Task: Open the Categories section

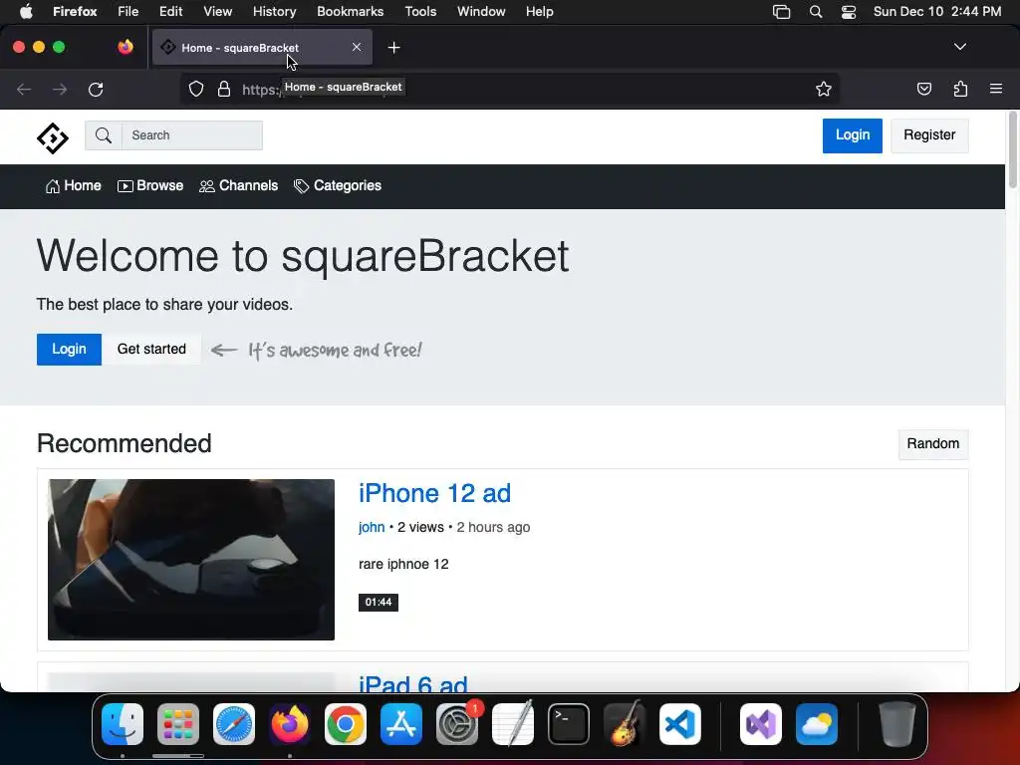Action: (x=338, y=186)
